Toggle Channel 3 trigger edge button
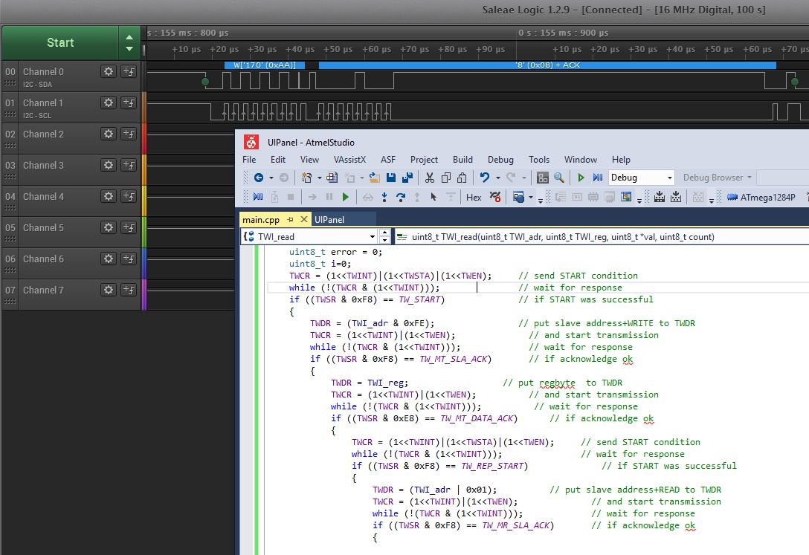 129,165
